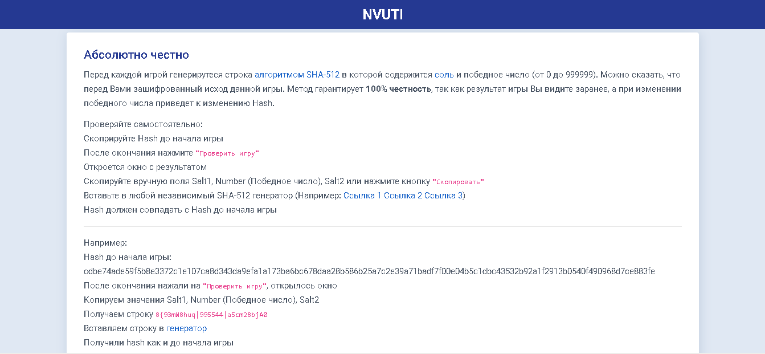Click 'Проверить игру' in the example section
Screen dimensions: 765x354
(235, 286)
